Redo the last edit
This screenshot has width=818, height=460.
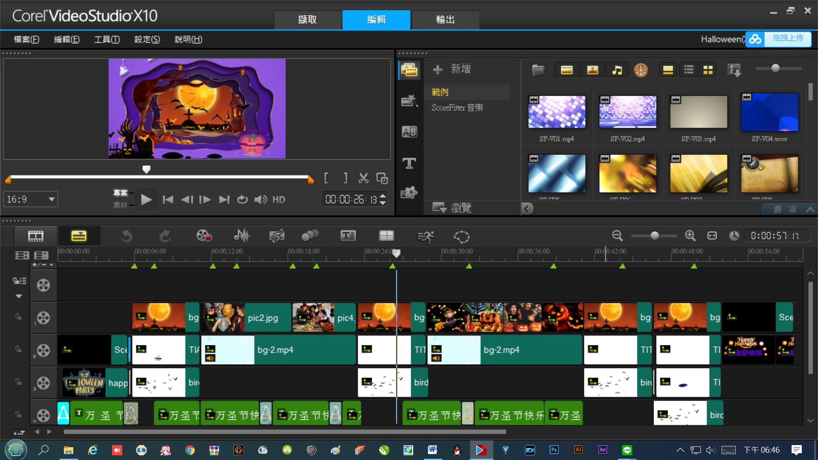(x=165, y=236)
